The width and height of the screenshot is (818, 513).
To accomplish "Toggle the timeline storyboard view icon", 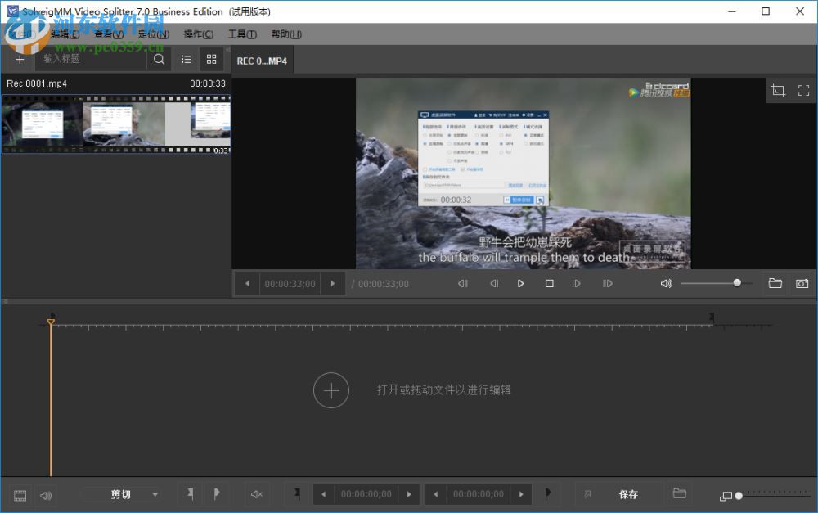I will tap(19, 494).
